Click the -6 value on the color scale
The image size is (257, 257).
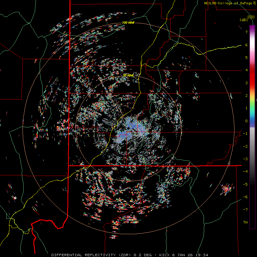245,197
